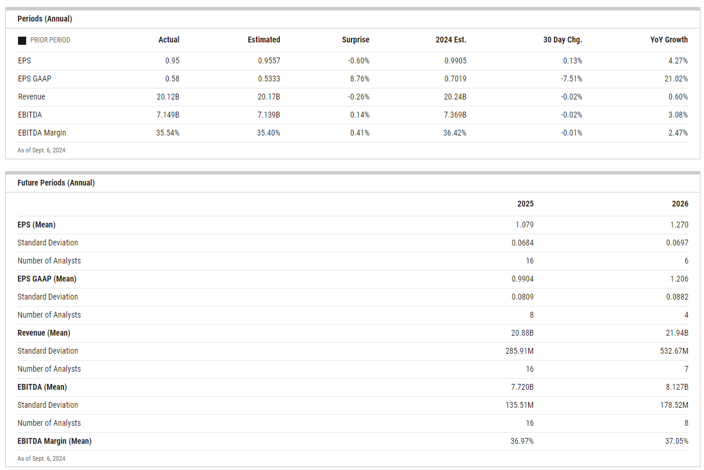
Task: Click the EBITDA (Mean) row label
Action: (42, 387)
